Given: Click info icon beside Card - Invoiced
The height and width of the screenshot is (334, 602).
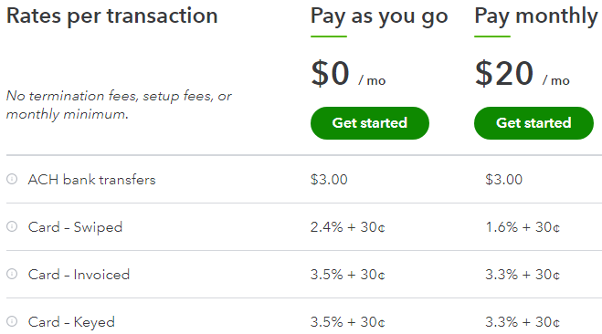Looking at the screenshot, I should coord(12,274).
